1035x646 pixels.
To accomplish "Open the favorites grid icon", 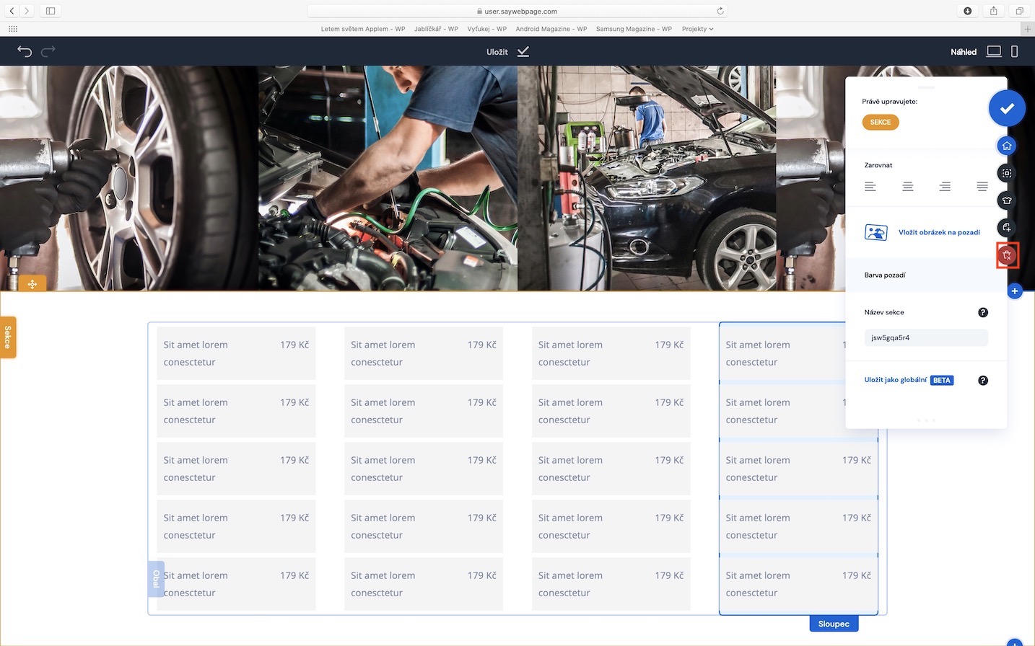I will tap(13, 29).
